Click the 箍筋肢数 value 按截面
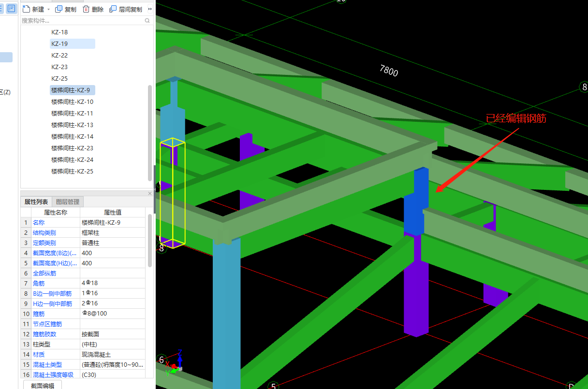 [113, 334]
